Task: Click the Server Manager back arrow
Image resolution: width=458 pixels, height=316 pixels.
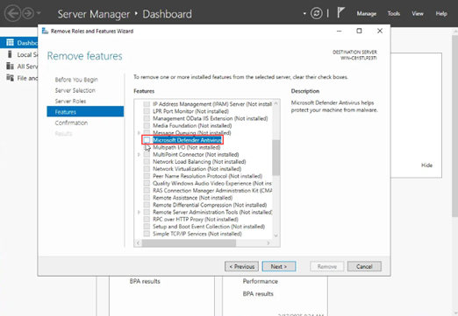Action: 12,13
